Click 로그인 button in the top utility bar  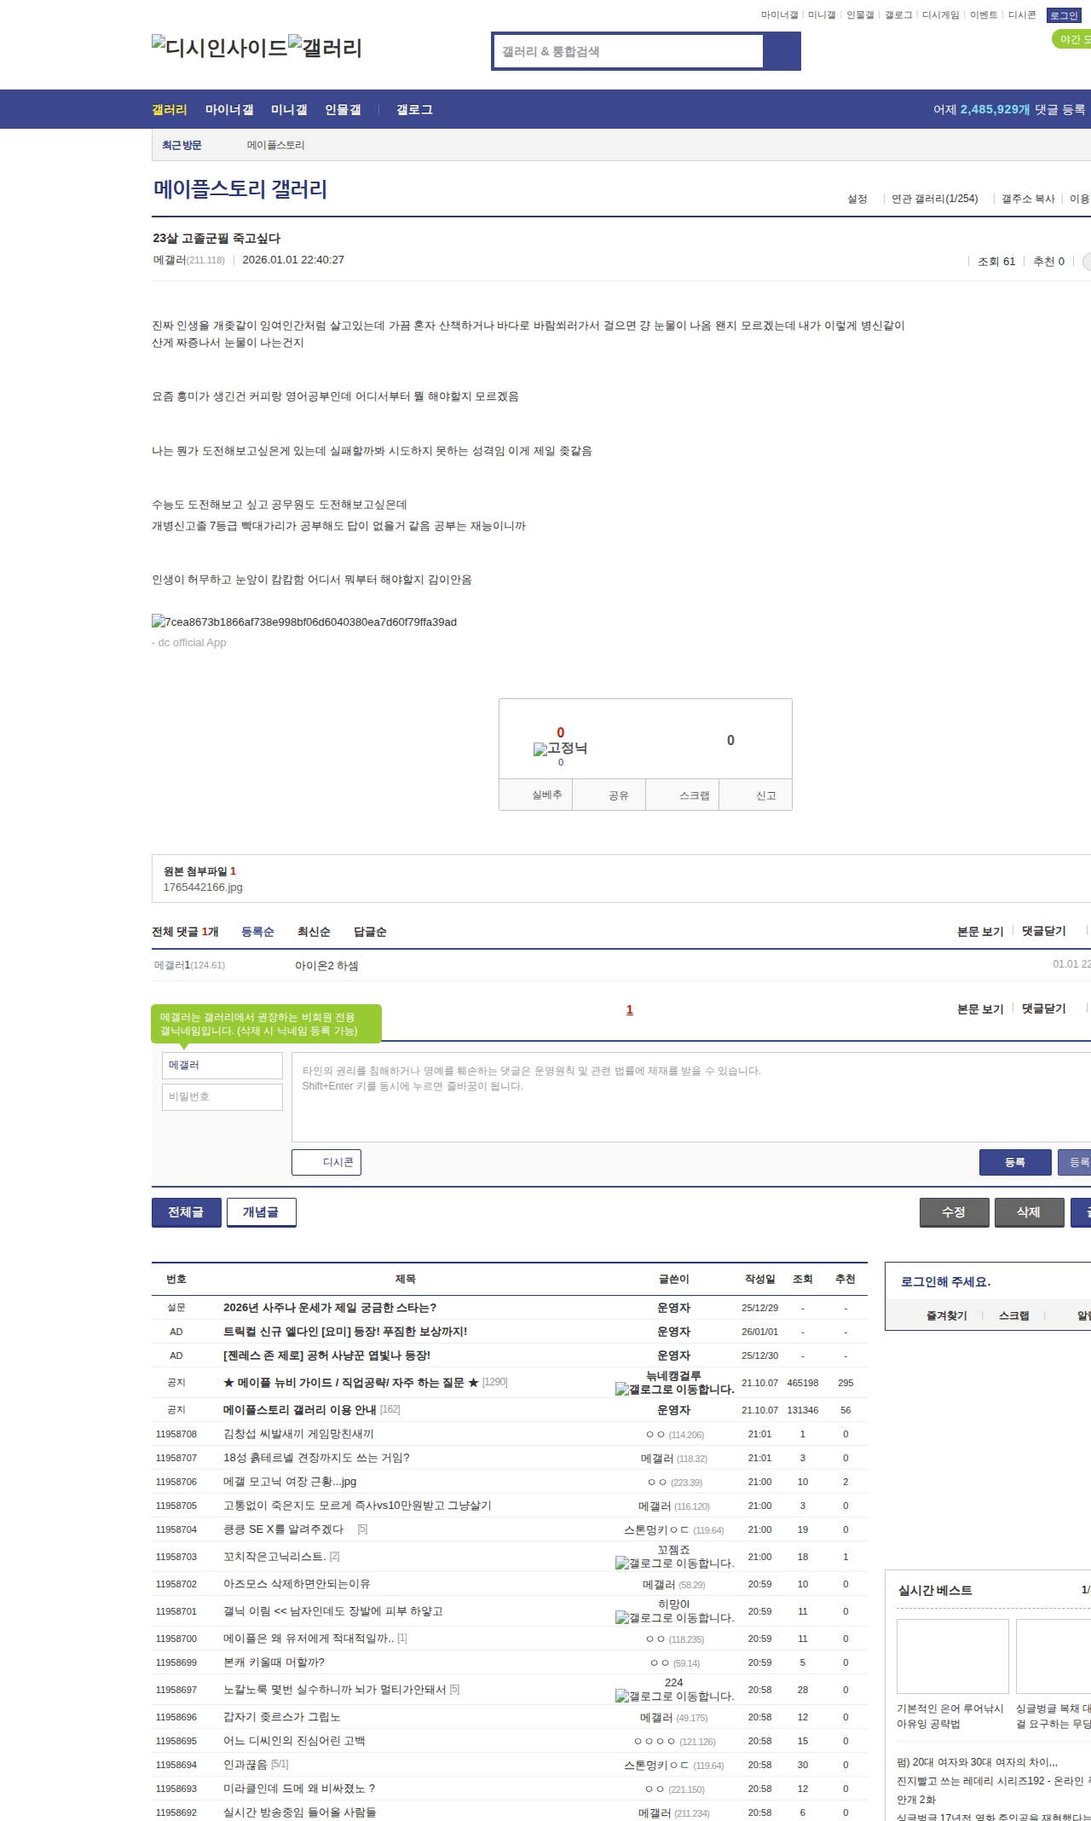[x=1064, y=15]
